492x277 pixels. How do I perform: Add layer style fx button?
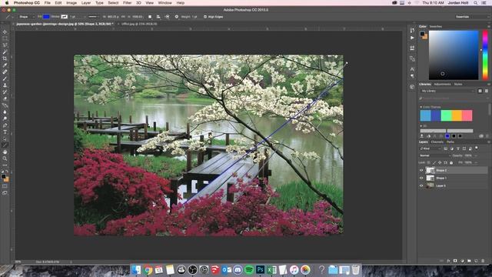tap(448, 261)
